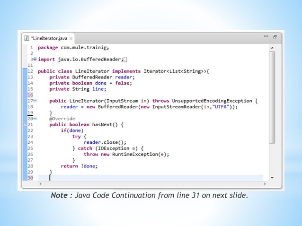This screenshot has height=226, width=302.
Task: Click the Java file icon on LineIterator tab
Action: (x=27, y=38)
